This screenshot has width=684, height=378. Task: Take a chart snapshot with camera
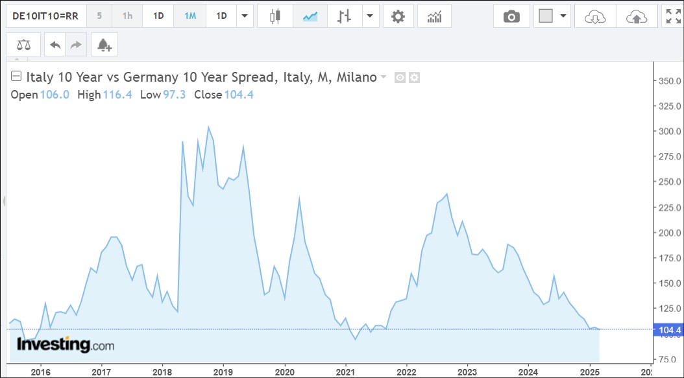(511, 16)
